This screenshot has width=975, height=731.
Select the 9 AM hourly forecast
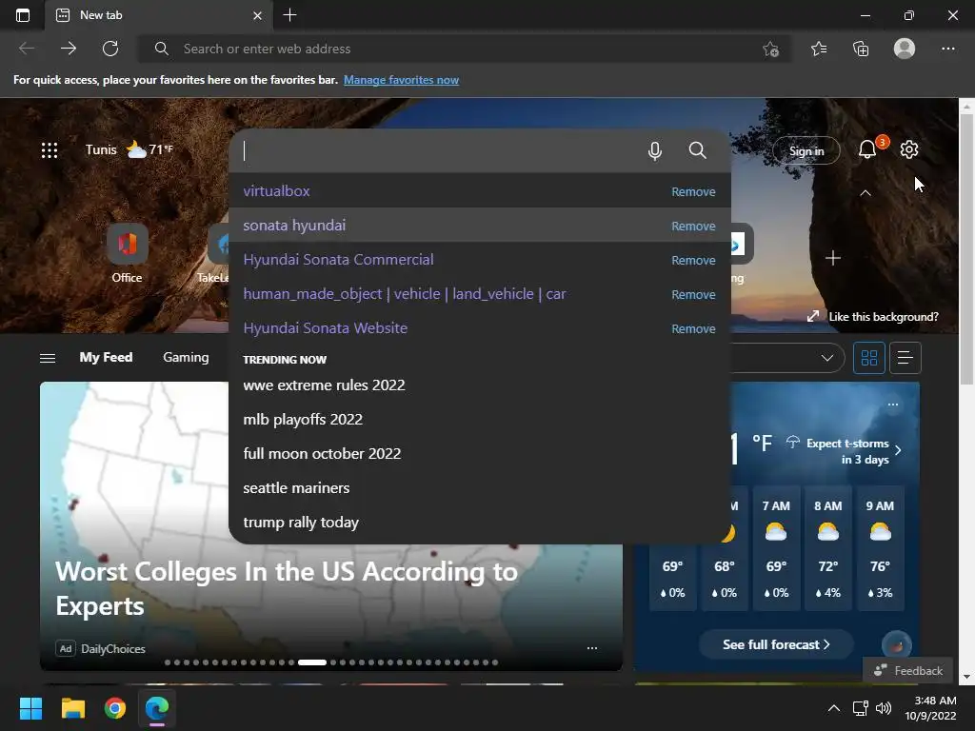tap(880, 549)
